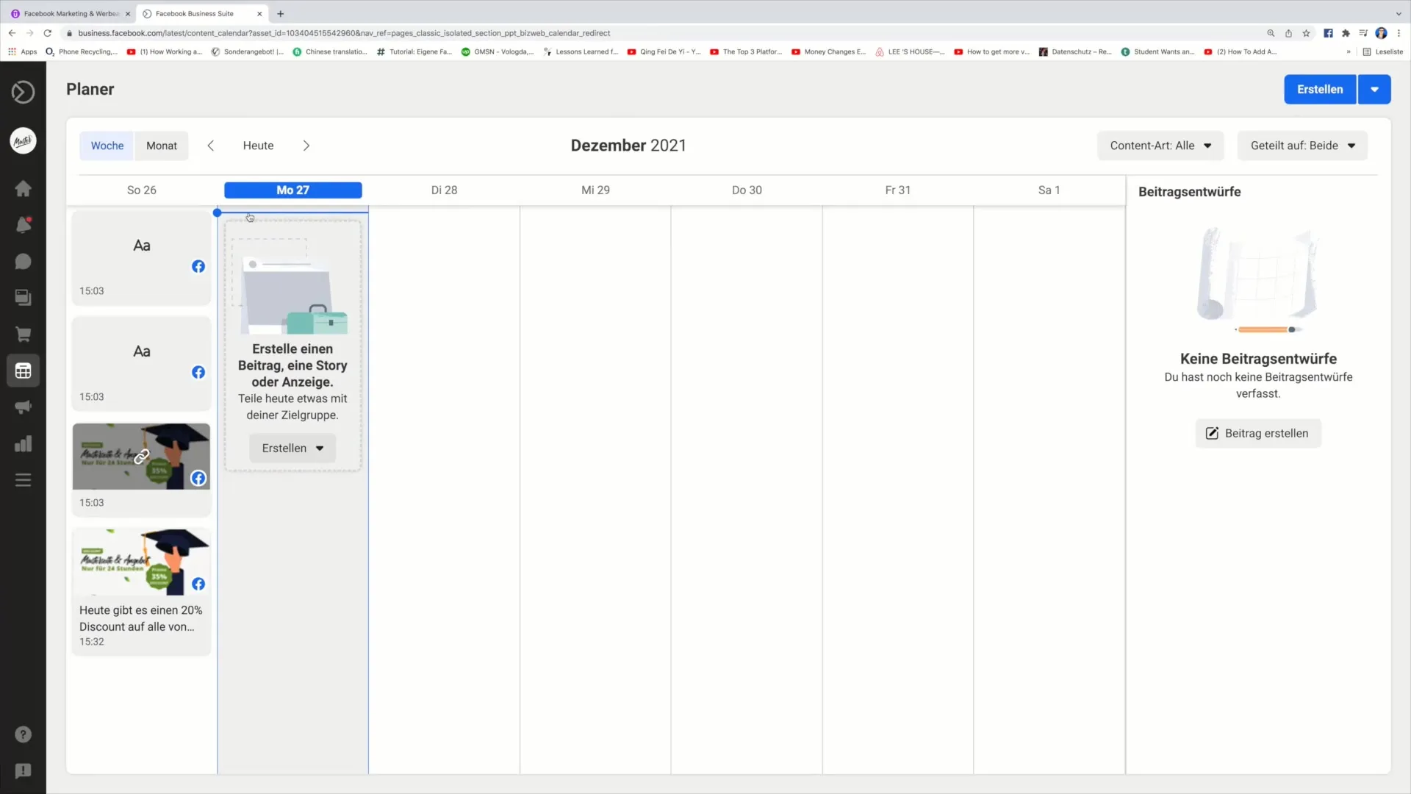This screenshot has height=794, width=1411.
Task: Select Sa 1 day header
Action: coord(1049,190)
